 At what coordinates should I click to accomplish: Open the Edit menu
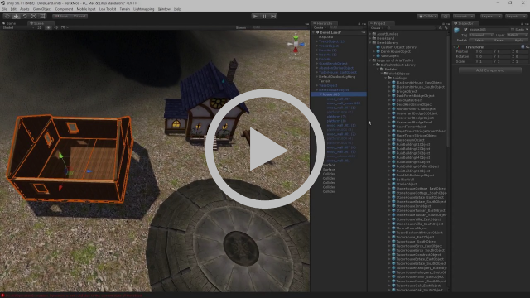pos(13,9)
